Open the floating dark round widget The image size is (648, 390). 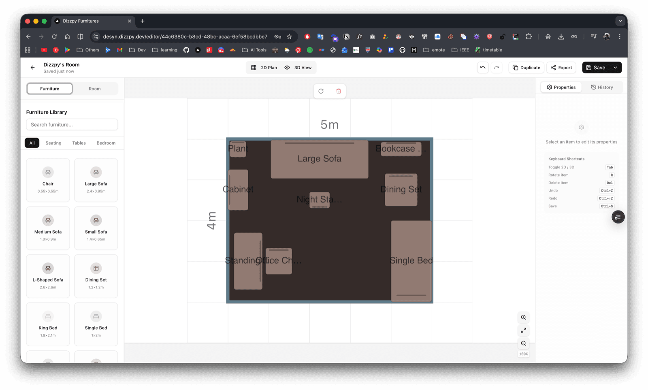click(x=618, y=217)
